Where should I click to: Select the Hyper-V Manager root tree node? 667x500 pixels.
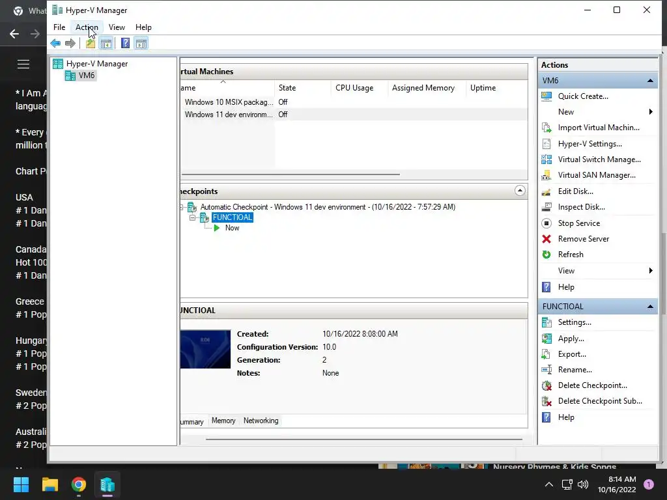[x=96, y=64]
